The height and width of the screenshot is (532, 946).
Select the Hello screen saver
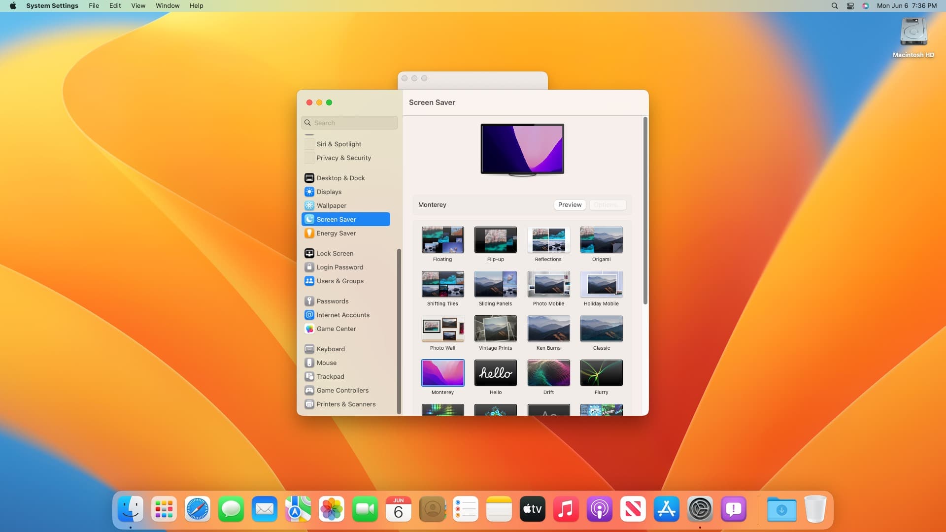coord(495,373)
